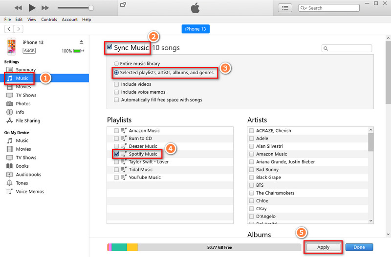Viewport: 391px width, 257px height.
Task: Check the Alan Silvestri artist
Action: coord(251,146)
